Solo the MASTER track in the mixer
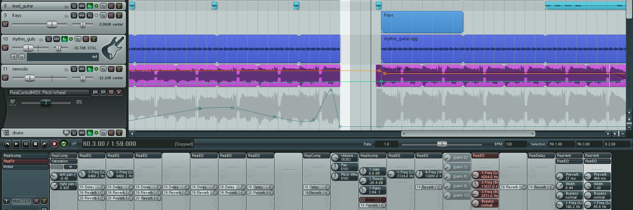Screen dimensions: 633x210 tap(44, 201)
